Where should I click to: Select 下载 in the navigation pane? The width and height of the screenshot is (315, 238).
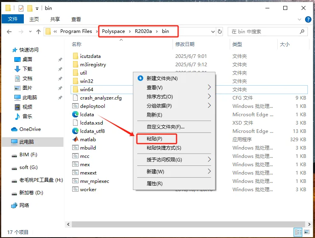click(27, 69)
